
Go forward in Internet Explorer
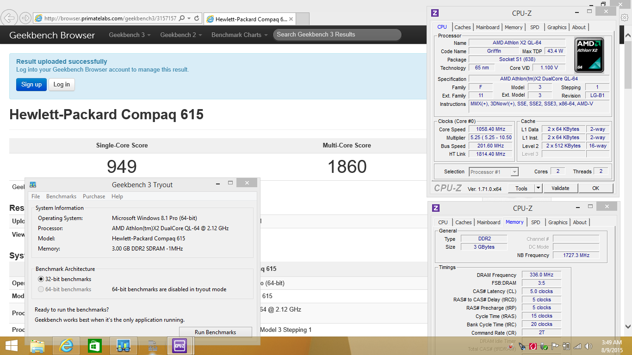click(25, 18)
